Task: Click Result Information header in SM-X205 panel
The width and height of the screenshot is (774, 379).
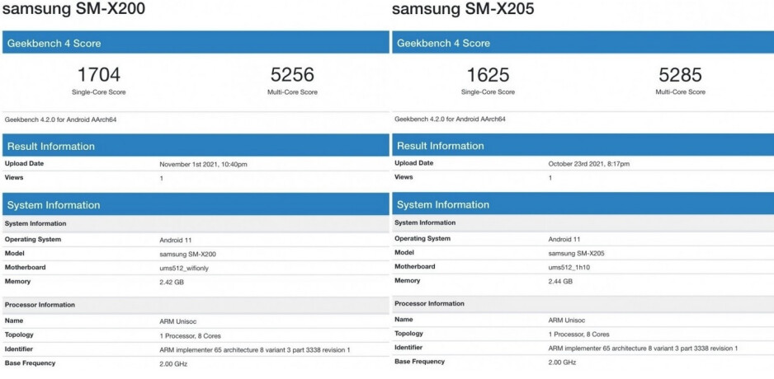Action: point(441,146)
